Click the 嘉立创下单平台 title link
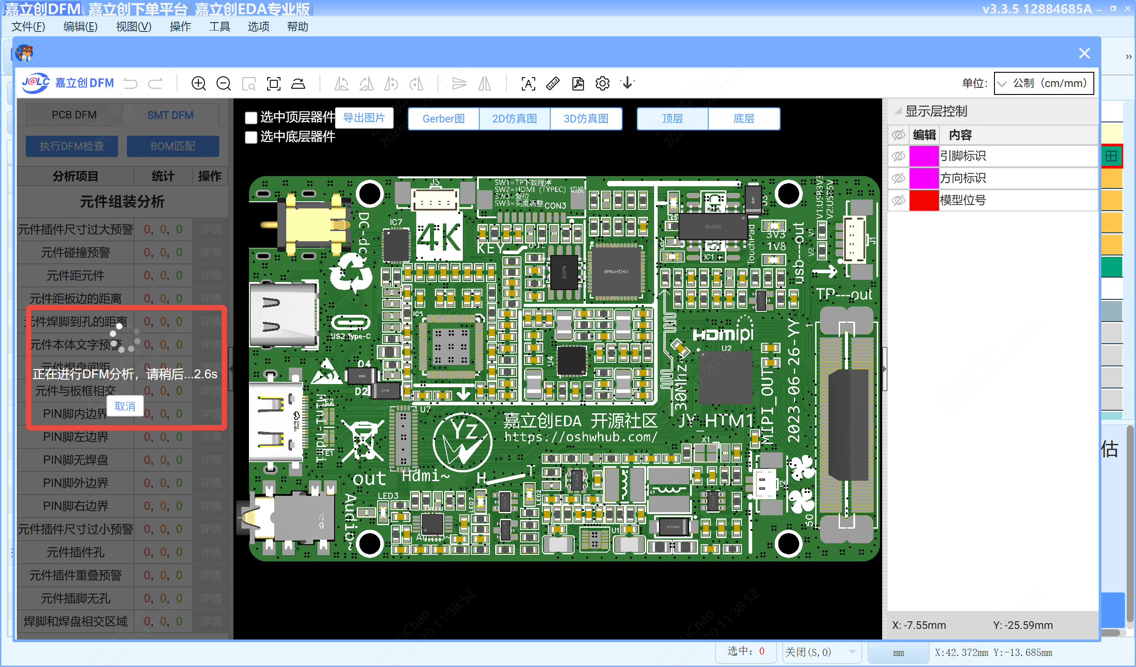 pyautogui.click(x=138, y=9)
